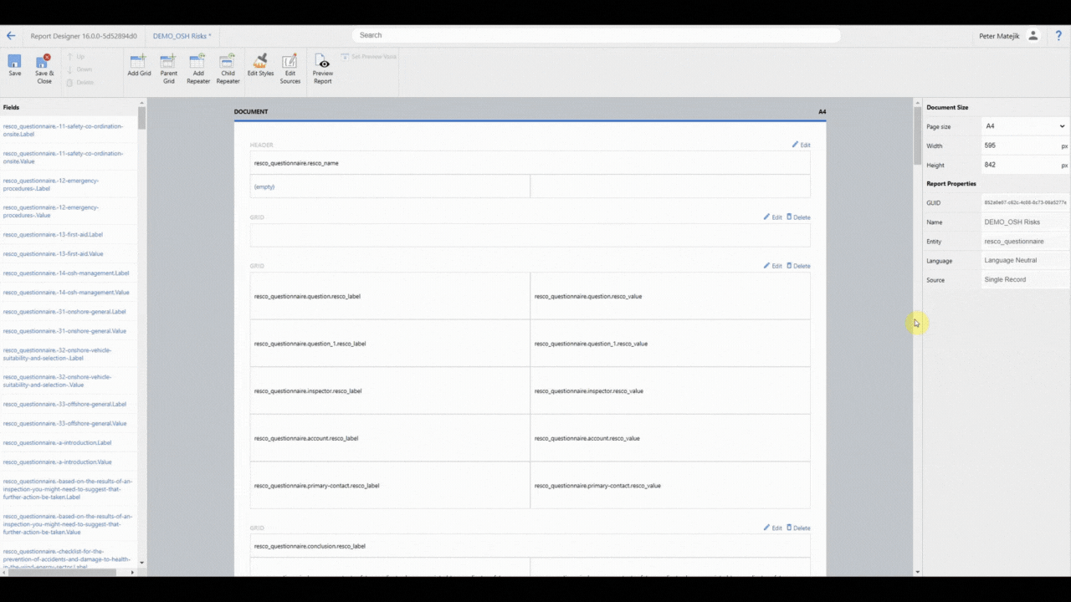
Task: Select the Report Designer tab
Action: click(x=84, y=36)
